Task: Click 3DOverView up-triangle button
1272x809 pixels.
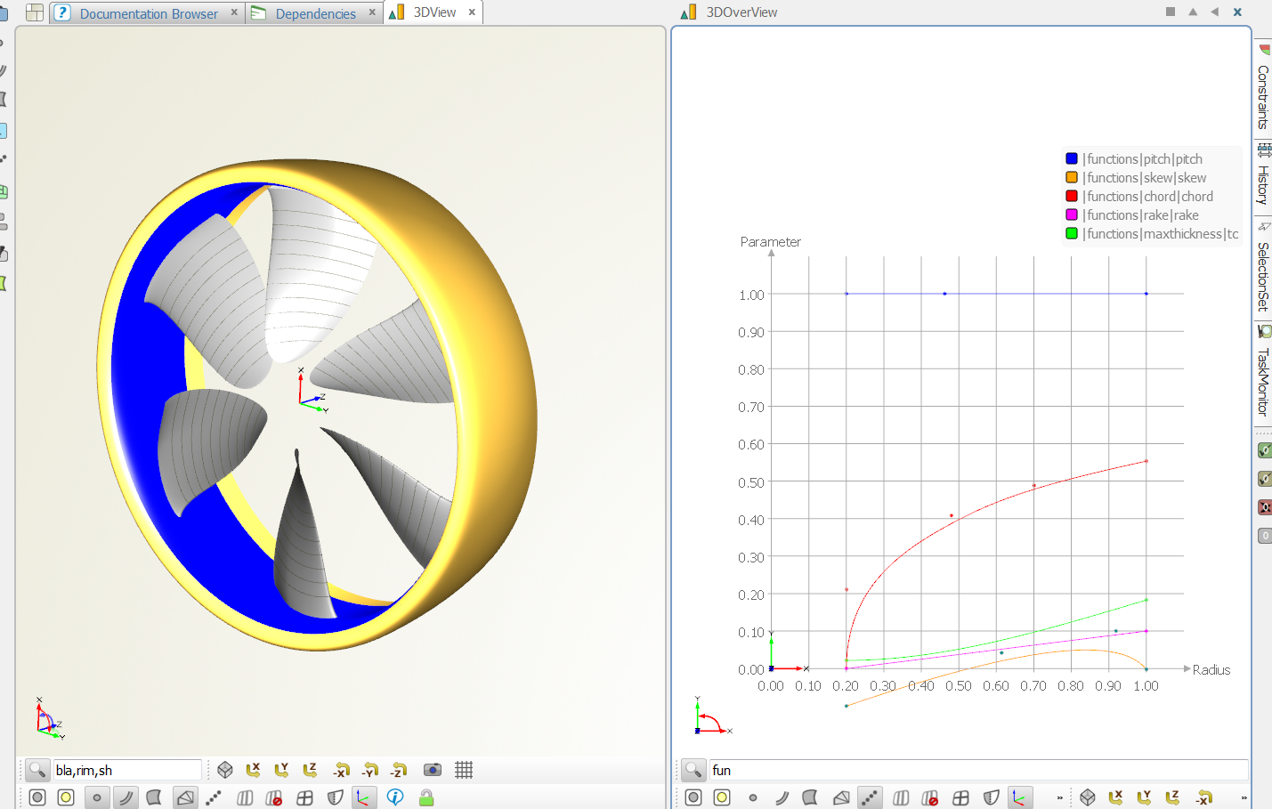Action: click(1193, 12)
